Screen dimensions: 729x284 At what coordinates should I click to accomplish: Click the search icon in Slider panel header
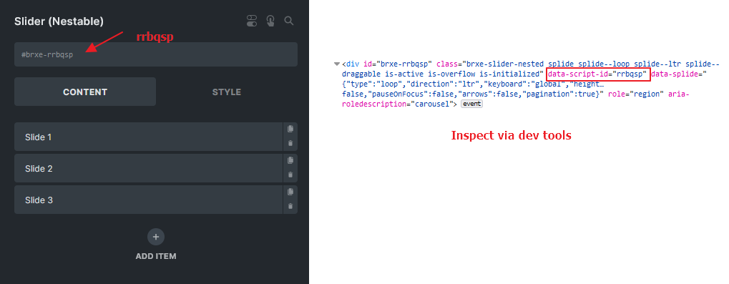(289, 21)
